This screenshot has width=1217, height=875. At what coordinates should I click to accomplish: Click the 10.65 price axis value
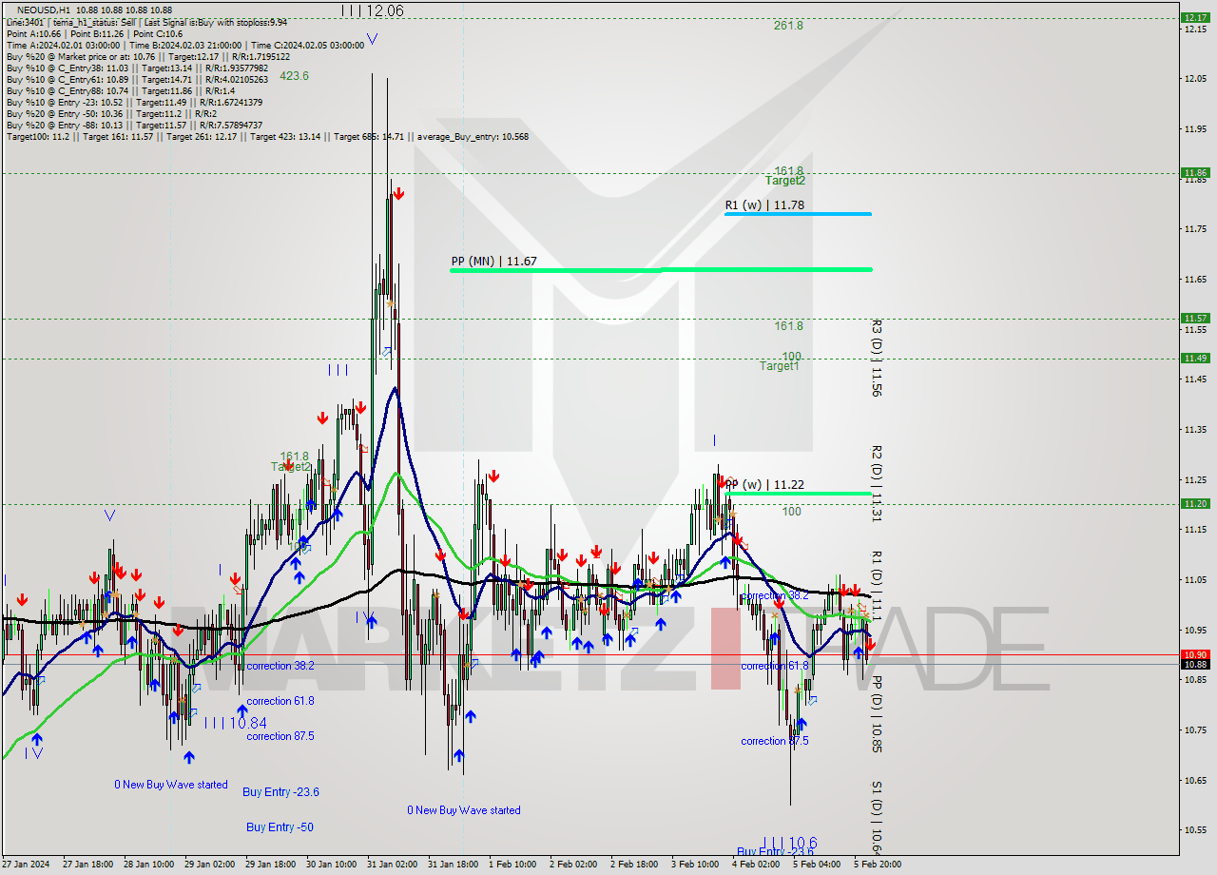(1195, 780)
